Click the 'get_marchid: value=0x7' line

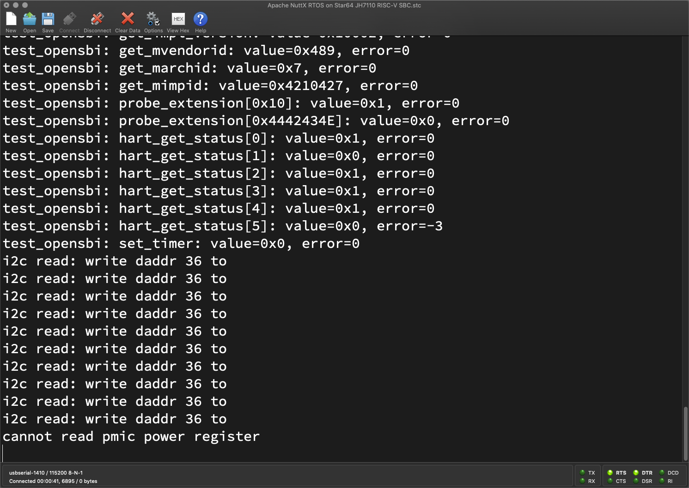click(189, 68)
